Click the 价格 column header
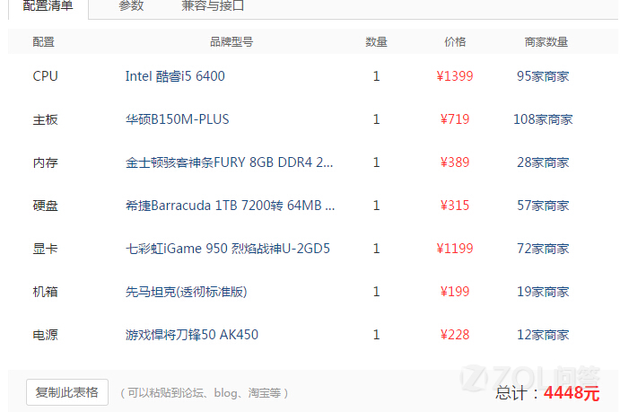Viewport: 620px width, 412px height. click(x=455, y=41)
